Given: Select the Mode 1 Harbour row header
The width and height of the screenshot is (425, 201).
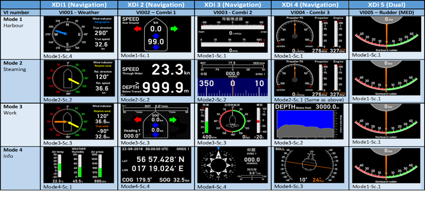Looking at the screenshot, I should [x=21, y=37].
